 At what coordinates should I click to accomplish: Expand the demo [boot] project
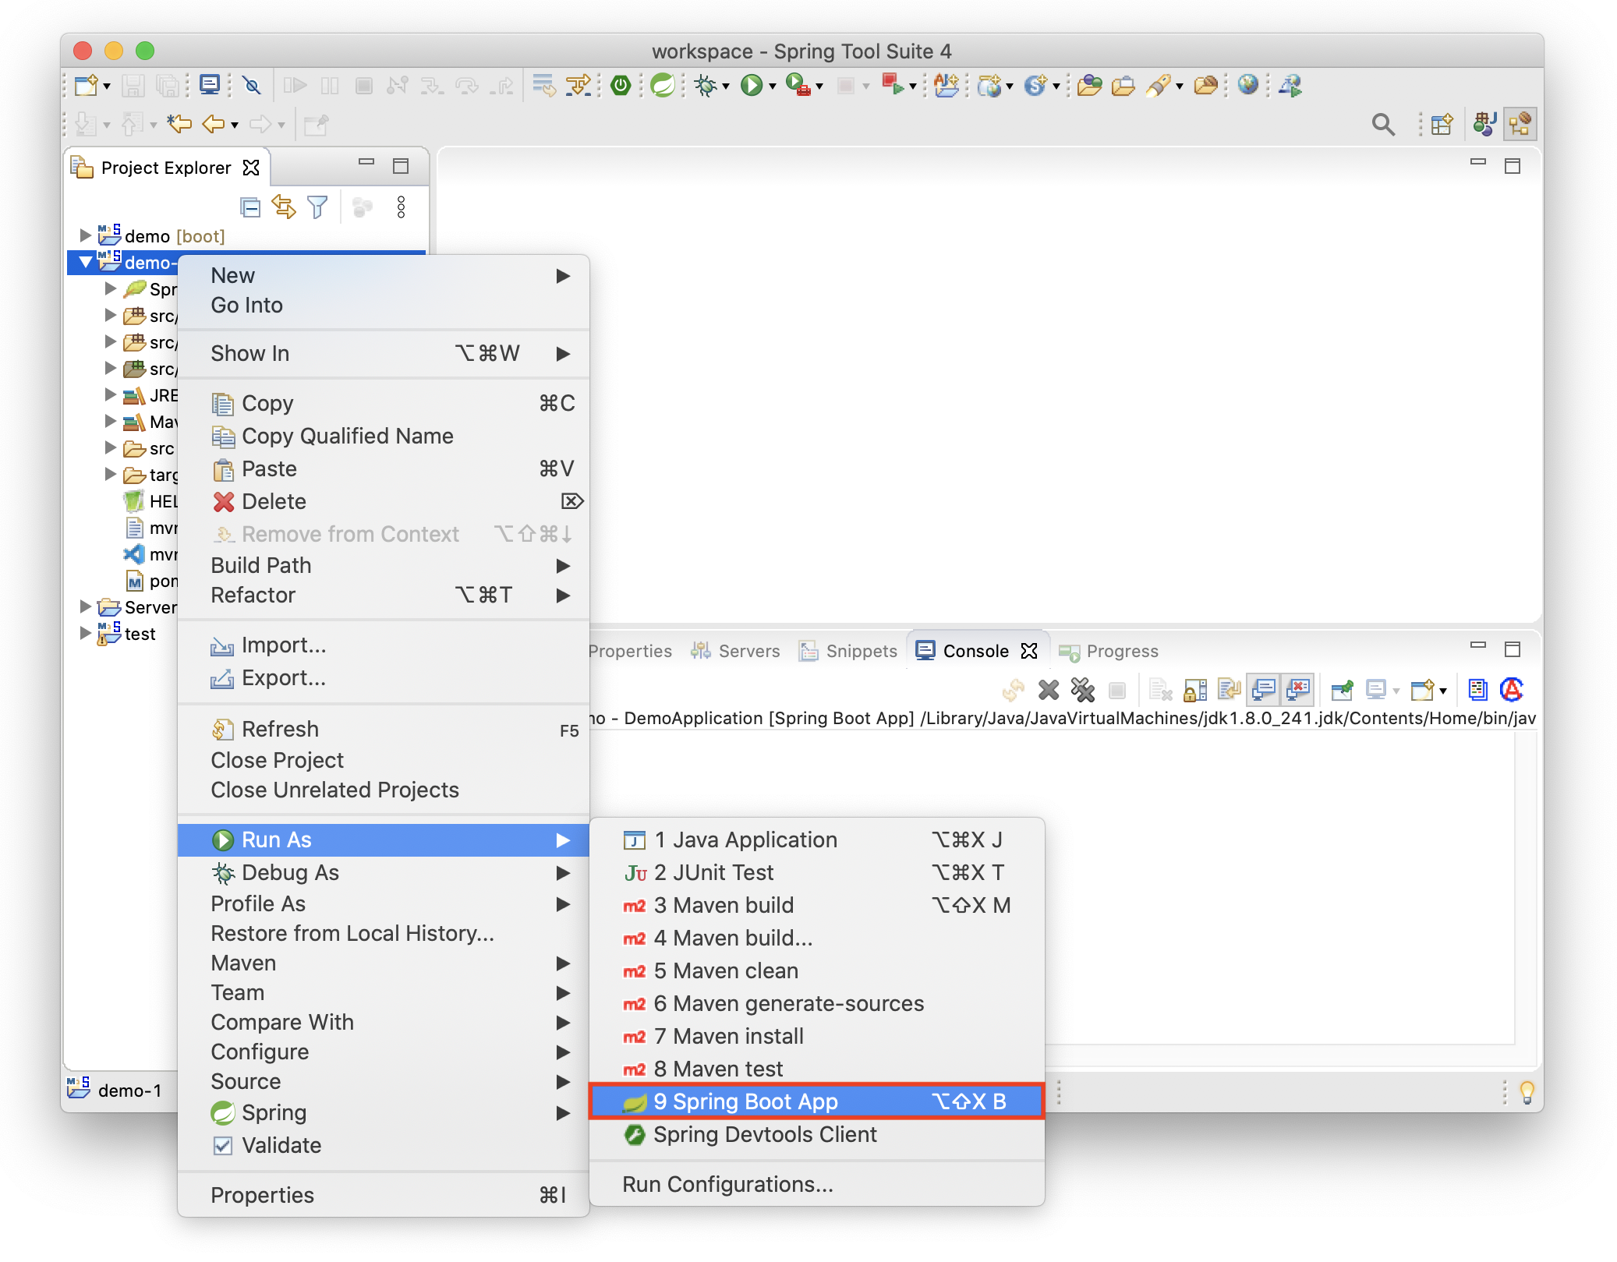point(86,235)
